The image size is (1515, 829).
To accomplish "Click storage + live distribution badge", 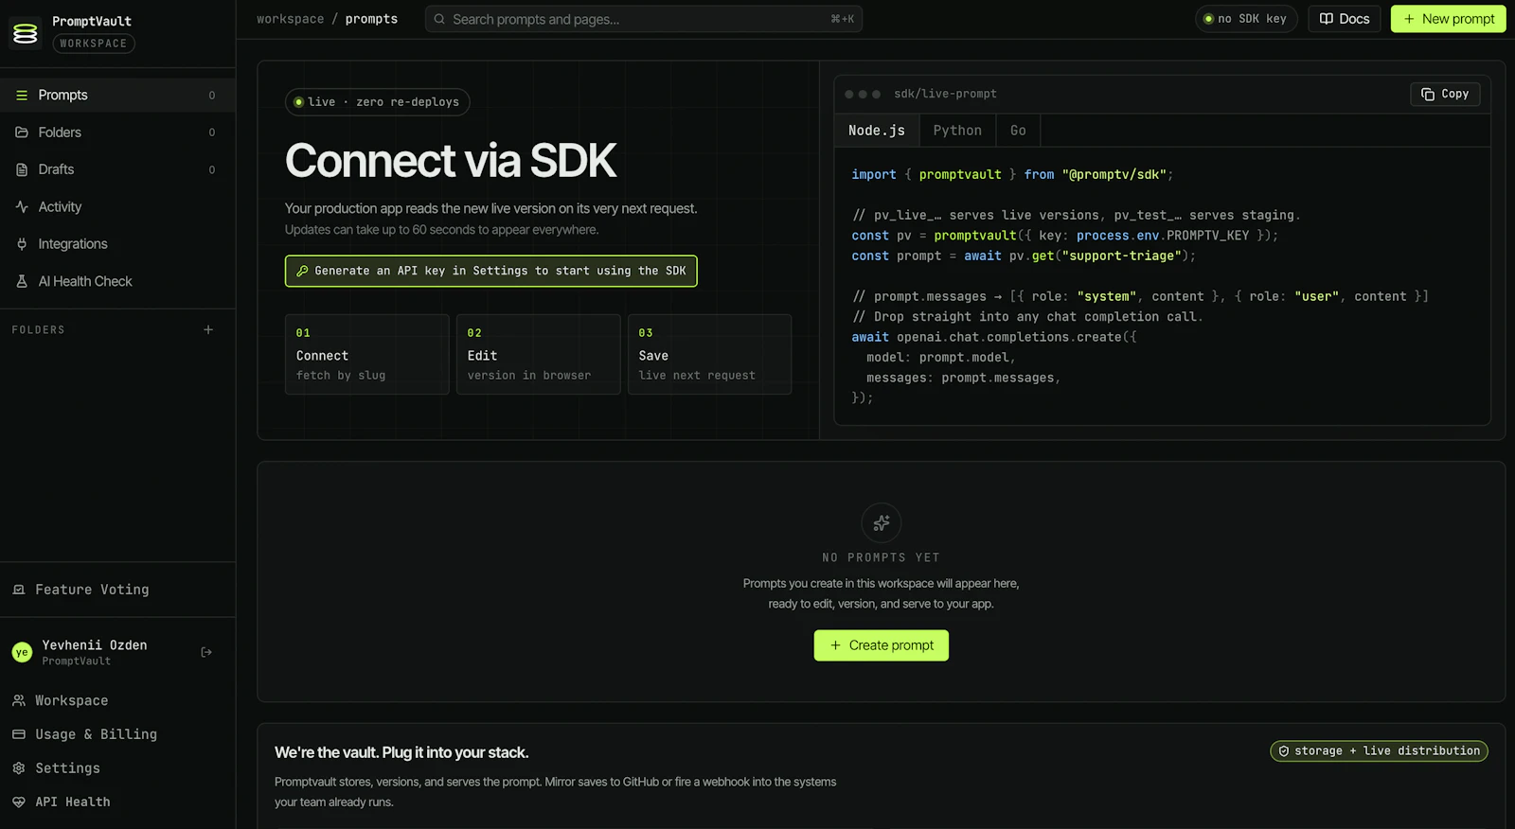I will [1379, 751].
